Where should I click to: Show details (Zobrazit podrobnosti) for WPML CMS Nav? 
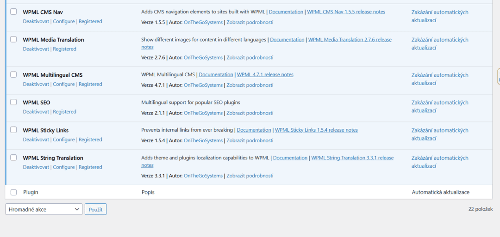(x=250, y=22)
